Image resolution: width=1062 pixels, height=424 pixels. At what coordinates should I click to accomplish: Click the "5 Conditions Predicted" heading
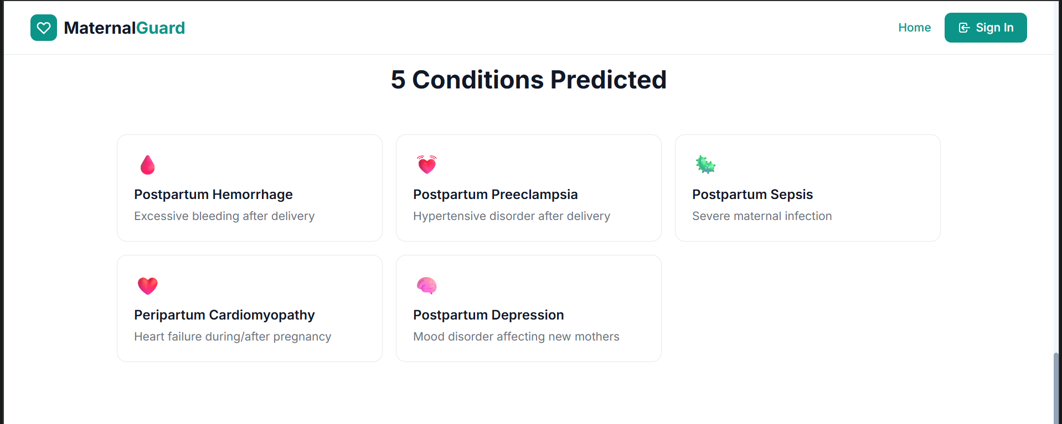(x=529, y=80)
